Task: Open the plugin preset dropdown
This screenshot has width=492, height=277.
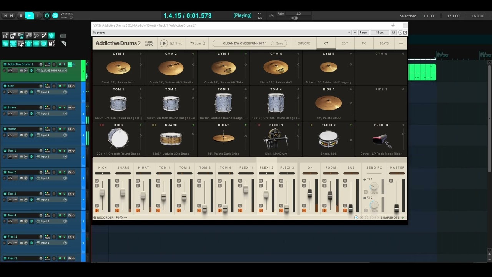Action: tap(221, 33)
